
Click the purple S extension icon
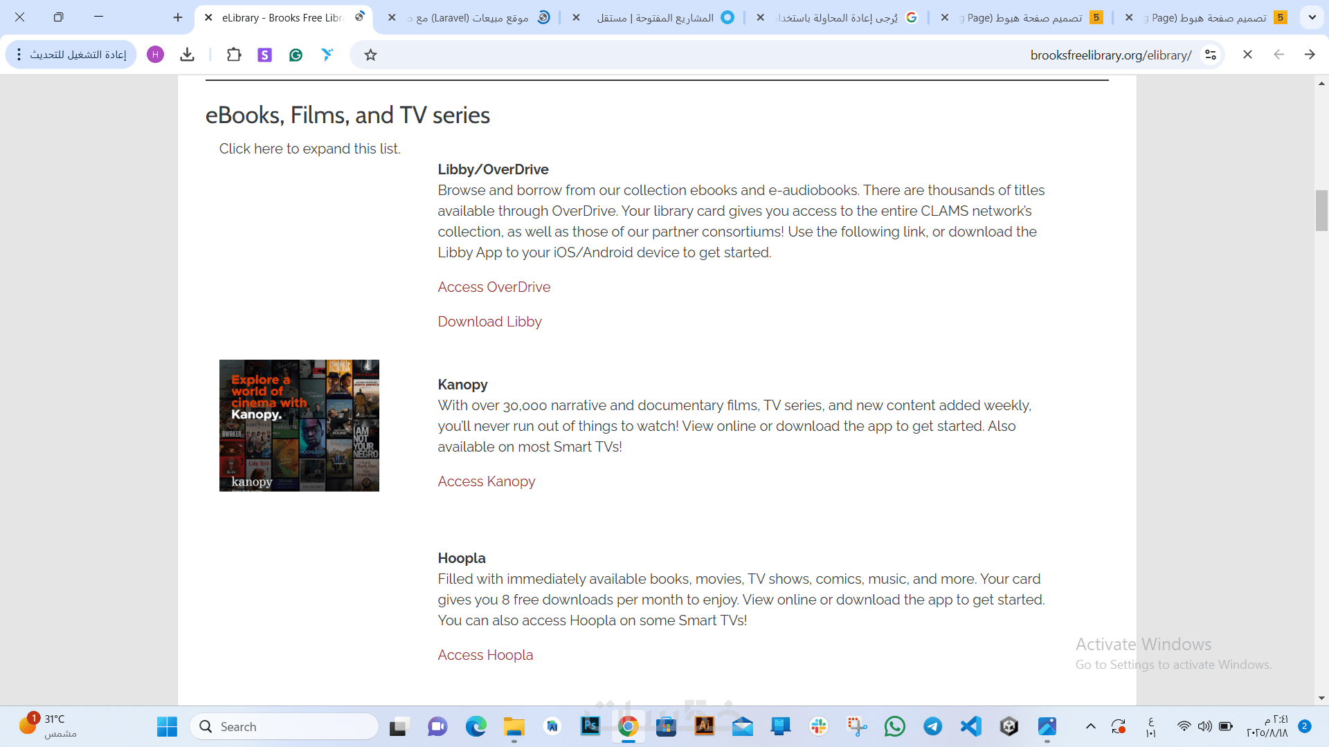[x=264, y=55]
